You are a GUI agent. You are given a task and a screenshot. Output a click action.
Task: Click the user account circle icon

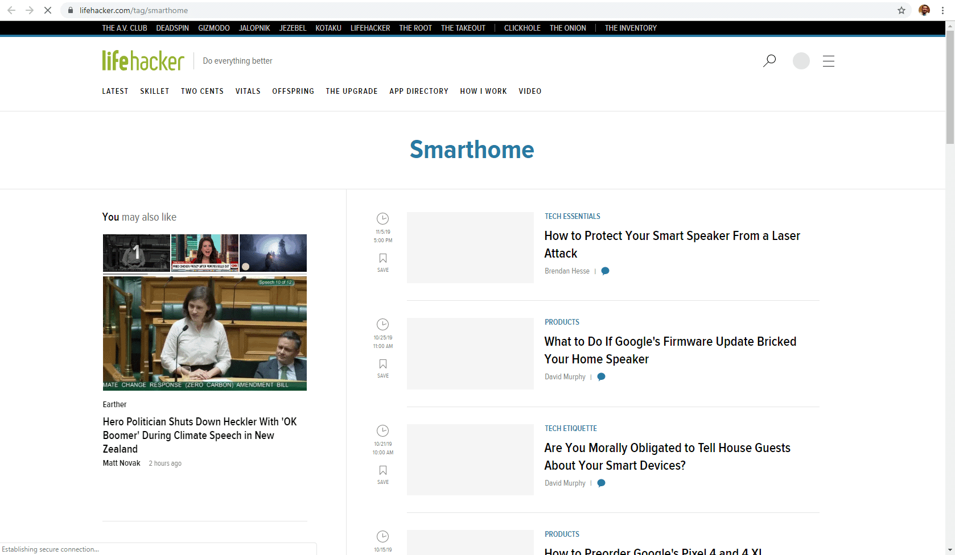pos(801,61)
